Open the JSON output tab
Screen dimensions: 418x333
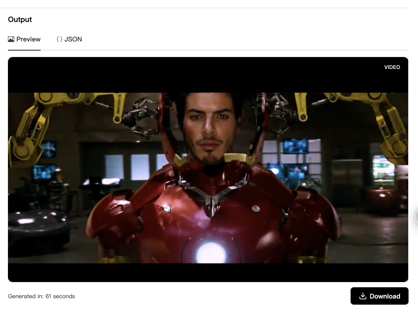pos(69,39)
